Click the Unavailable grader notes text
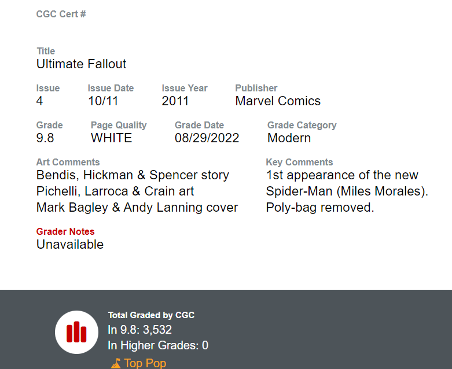This screenshot has height=369, width=452. point(70,245)
